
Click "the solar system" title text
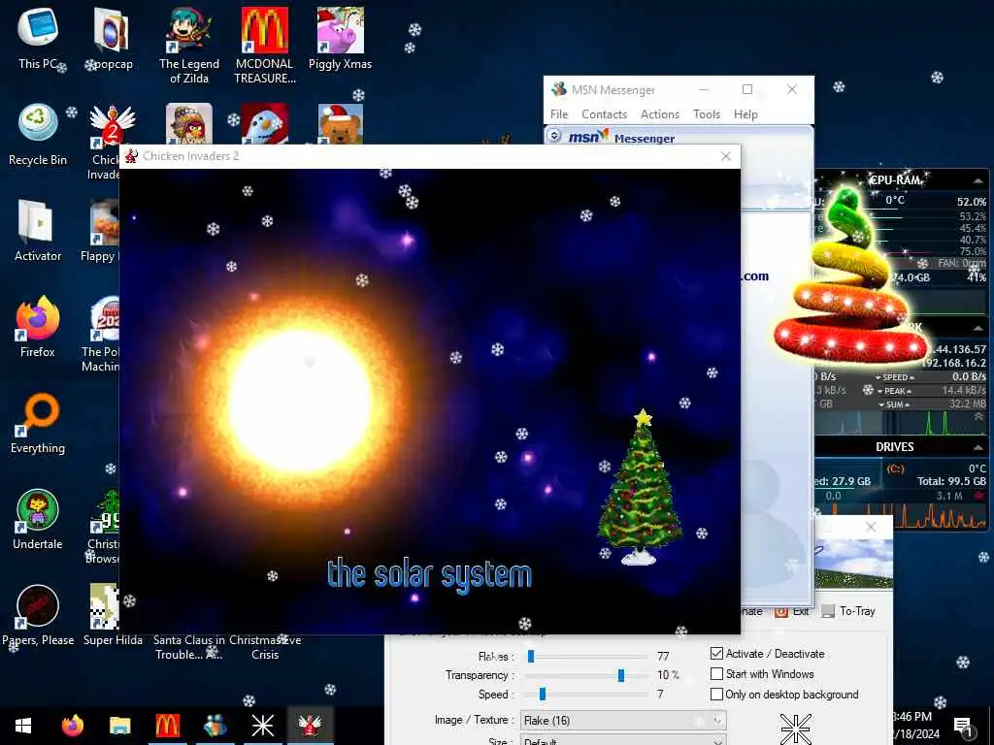429,574
